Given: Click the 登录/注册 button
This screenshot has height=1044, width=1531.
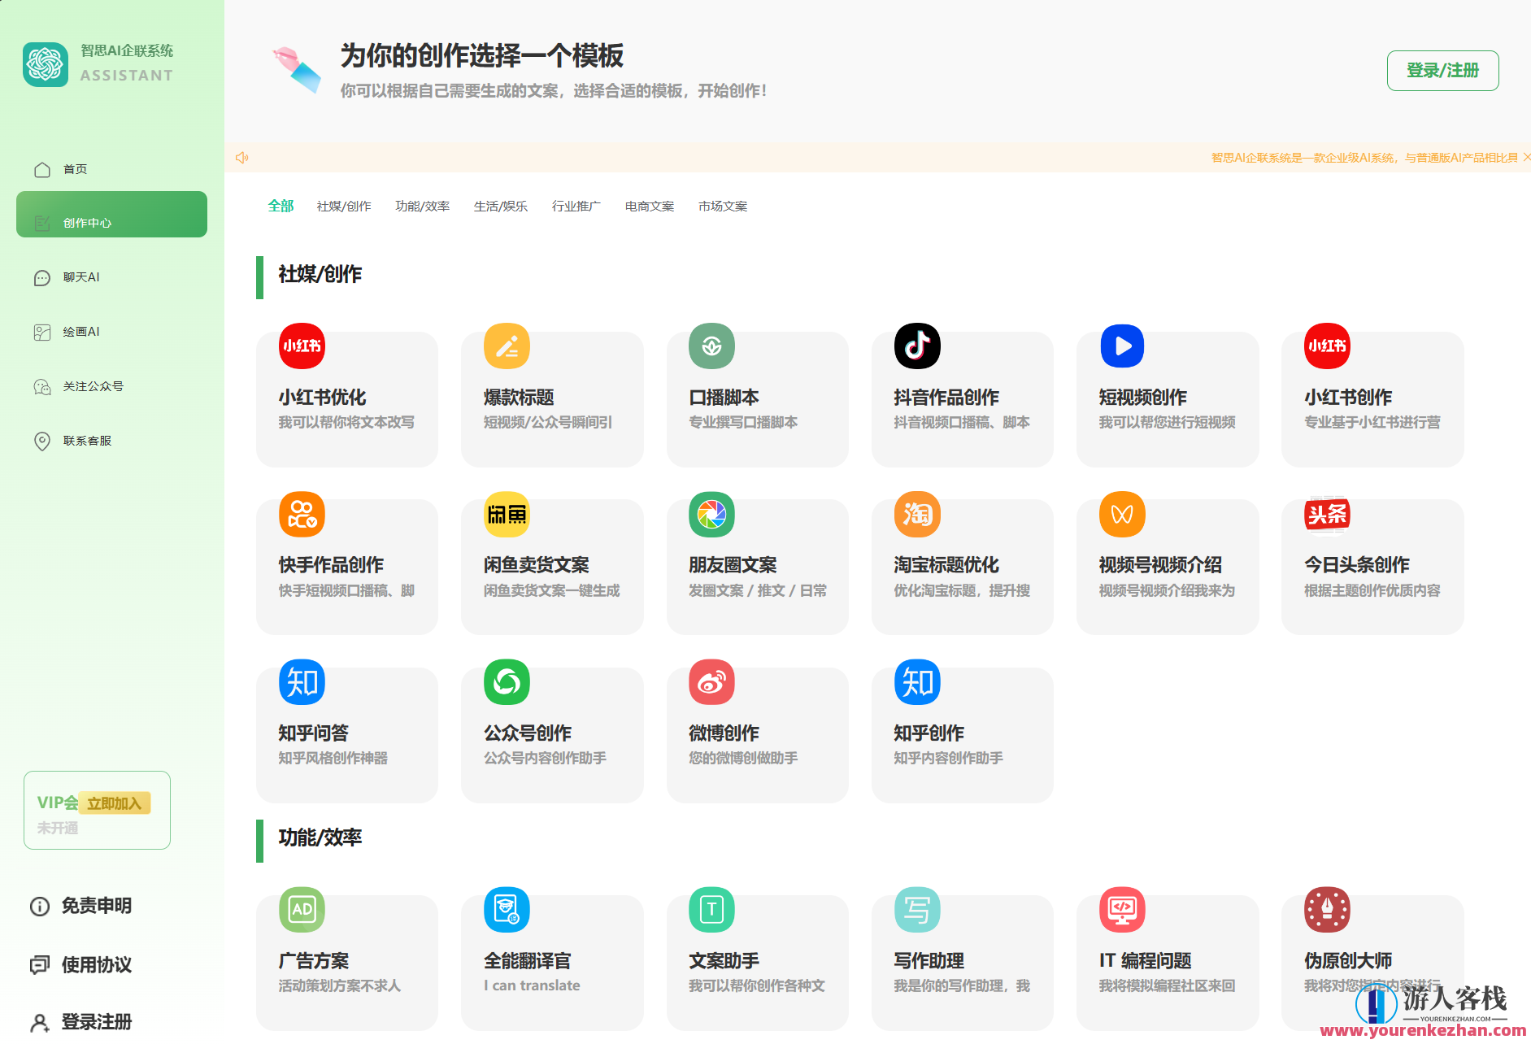Looking at the screenshot, I should 1442,71.
